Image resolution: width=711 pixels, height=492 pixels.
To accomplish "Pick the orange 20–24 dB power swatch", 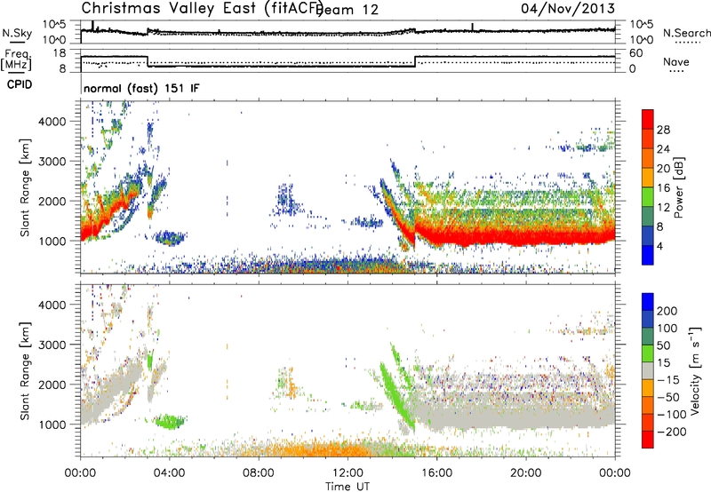I will click(648, 159).
